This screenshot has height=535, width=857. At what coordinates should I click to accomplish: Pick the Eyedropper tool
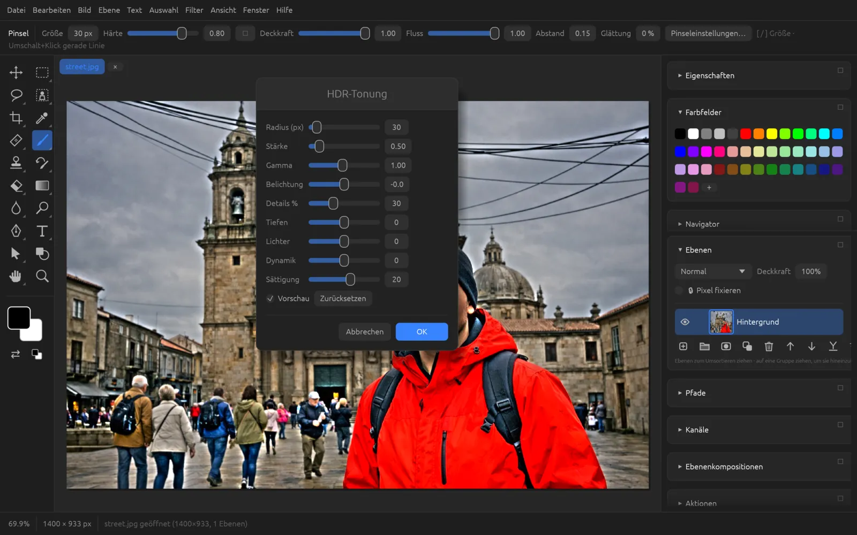(42, 118)
